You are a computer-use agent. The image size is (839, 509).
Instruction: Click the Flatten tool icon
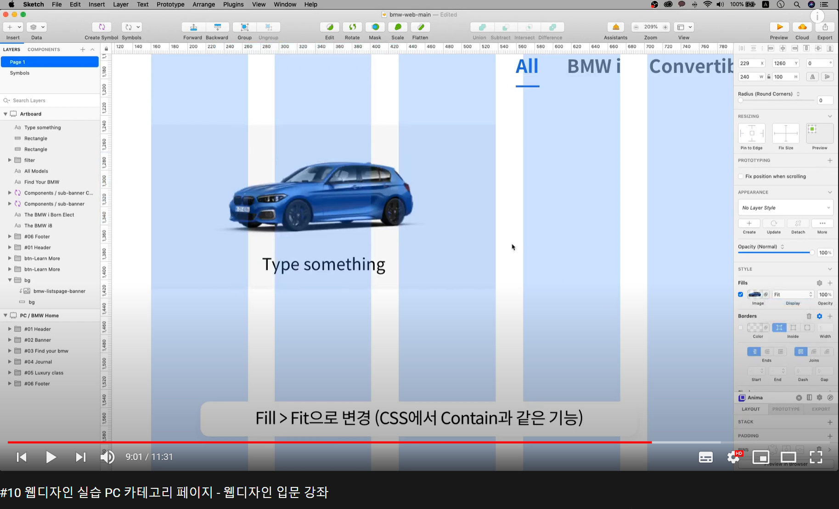[x=420, y=27]
